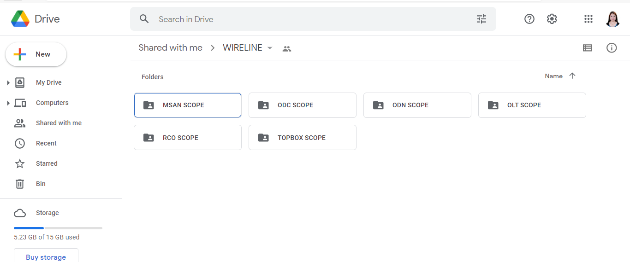Image resolution: width=630 pixels, height=262 pixels.
Task: Open the Google apps grid
Action: click(588, 19)
